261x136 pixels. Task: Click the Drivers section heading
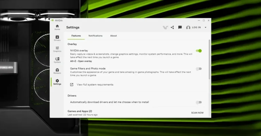coord(72,96)
